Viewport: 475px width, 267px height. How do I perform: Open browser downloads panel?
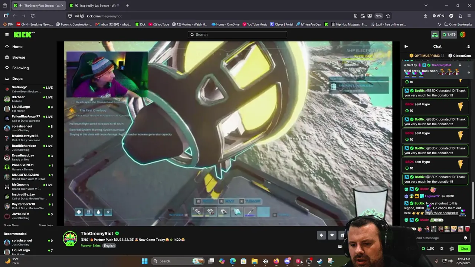coord(425,16)
